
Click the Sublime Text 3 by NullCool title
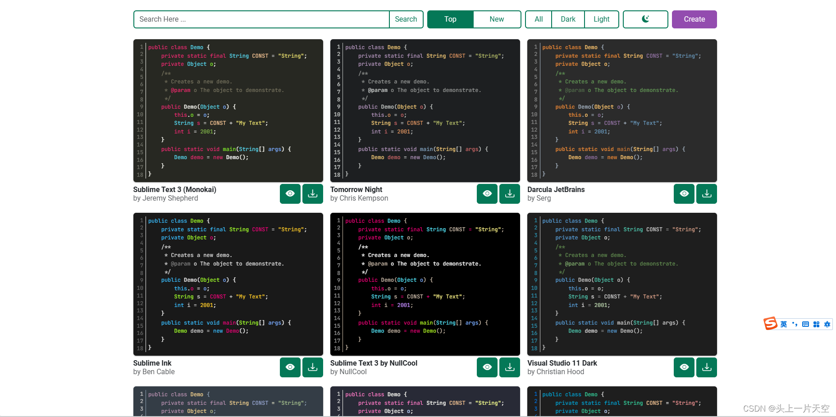click(374, 363)
